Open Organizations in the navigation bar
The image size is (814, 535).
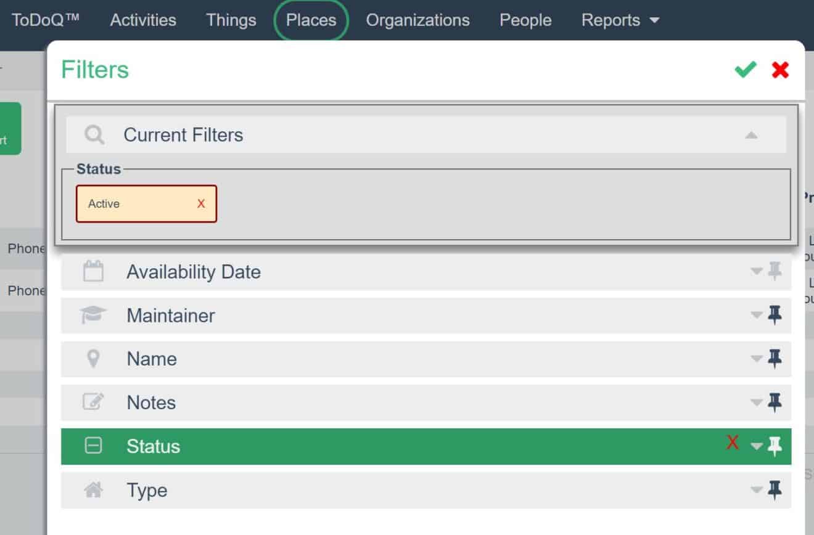[x=418, y=20]
